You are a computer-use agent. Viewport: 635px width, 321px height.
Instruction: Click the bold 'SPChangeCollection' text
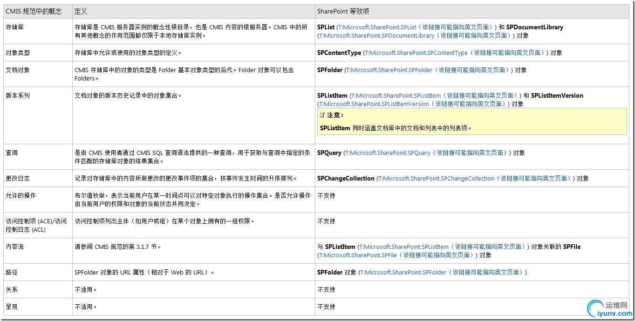click(x=346, y=179)
